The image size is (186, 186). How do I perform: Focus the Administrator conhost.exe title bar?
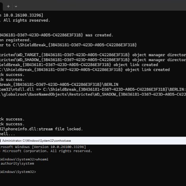coord(93,140)
